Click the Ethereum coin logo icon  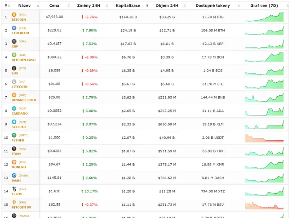click(14, 28)
